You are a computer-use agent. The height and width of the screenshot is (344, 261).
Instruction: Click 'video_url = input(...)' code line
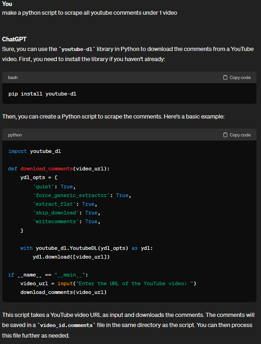click(x=108, y=283)
